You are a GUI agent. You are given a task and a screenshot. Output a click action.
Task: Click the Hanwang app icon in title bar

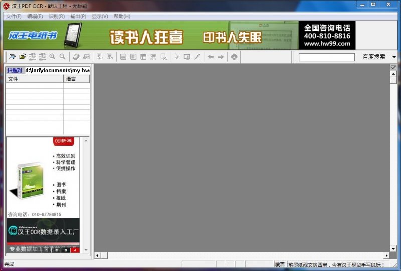[x=6, y=6]
